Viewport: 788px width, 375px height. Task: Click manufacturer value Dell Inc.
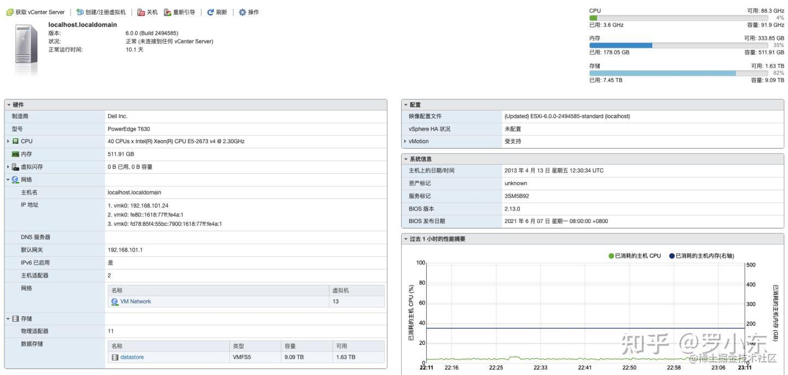pyautogui.click(x=117, y=116)
